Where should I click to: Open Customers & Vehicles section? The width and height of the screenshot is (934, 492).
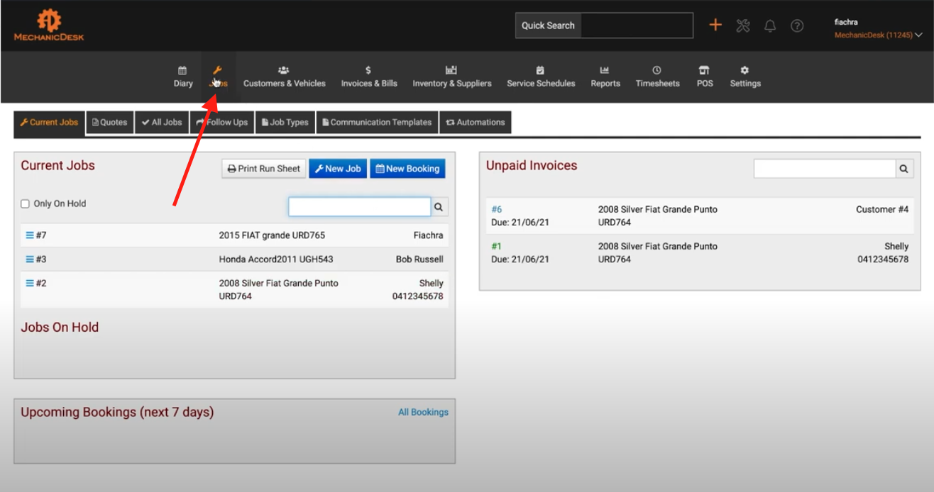284,77
